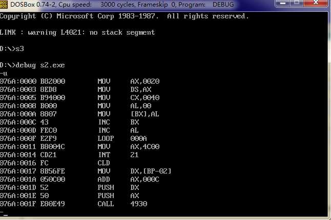
Task: Click the 'LINK : warning L4021' line
Action: 77,32
